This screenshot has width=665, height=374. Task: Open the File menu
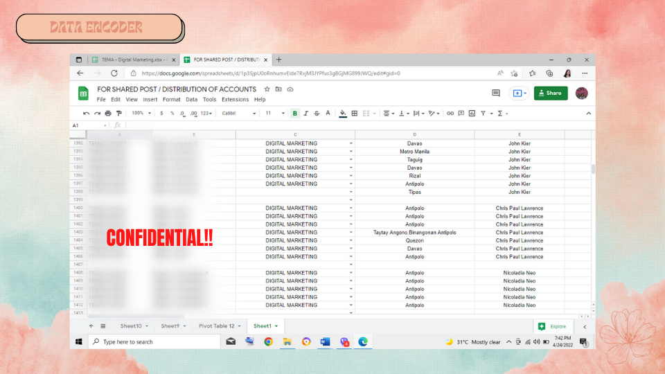[x=101, y=99]
